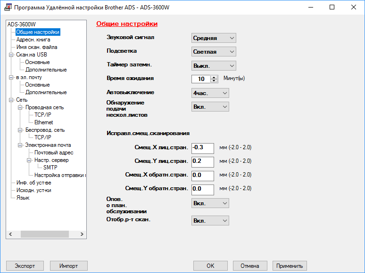Click the tree horizontal scrollbar thumb
This screenshot has height=273, width=365.
click(45, 234)
